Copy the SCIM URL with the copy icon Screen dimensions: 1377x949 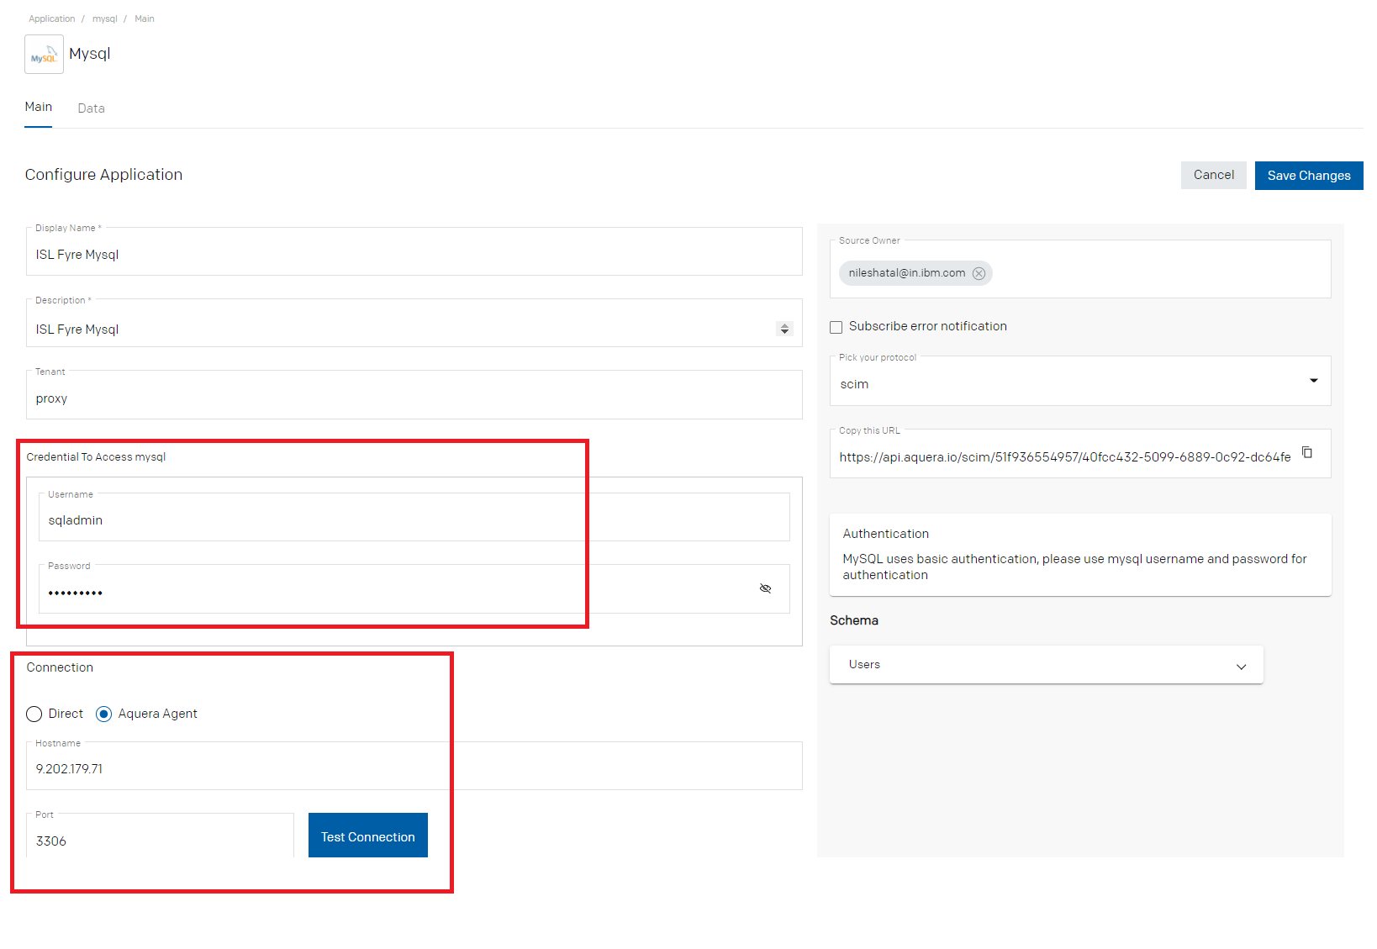point(1307,452)
